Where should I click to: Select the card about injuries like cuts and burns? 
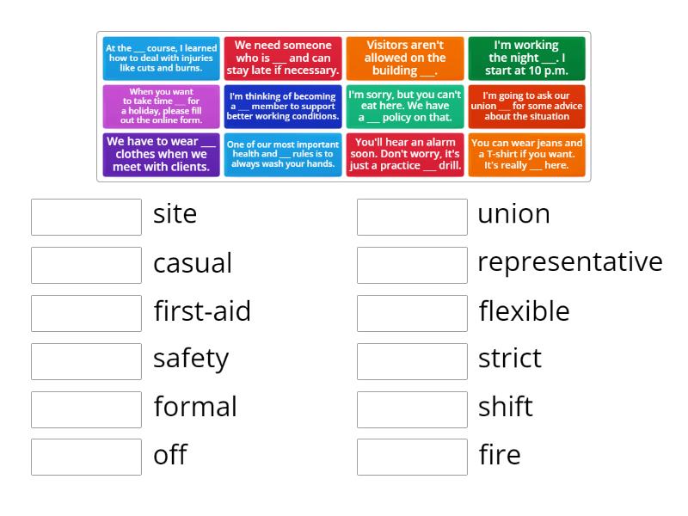[x=160, y=58]
